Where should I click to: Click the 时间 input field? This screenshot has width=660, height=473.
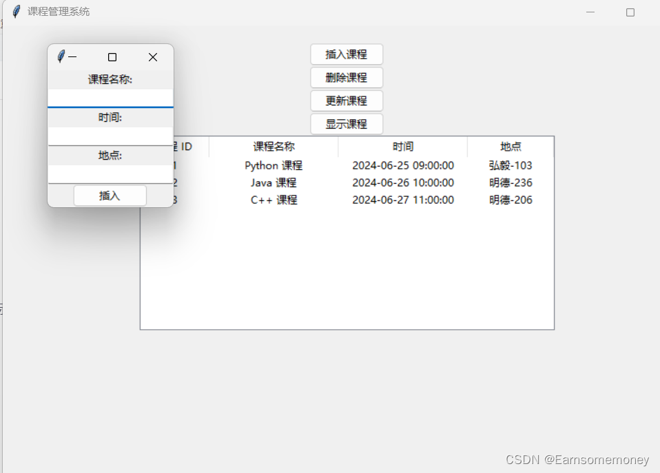pos(110,135)
